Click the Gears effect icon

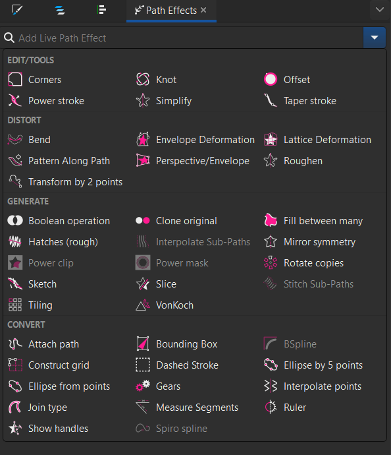pos(143,386)
